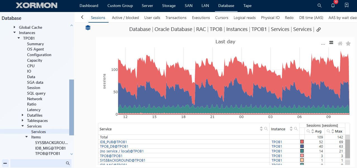Click the red IDB_PUB color swatch
357x168 pixels.
[302, 142]
